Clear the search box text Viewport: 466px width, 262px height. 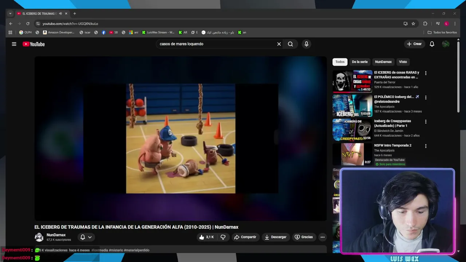(279, 44)
